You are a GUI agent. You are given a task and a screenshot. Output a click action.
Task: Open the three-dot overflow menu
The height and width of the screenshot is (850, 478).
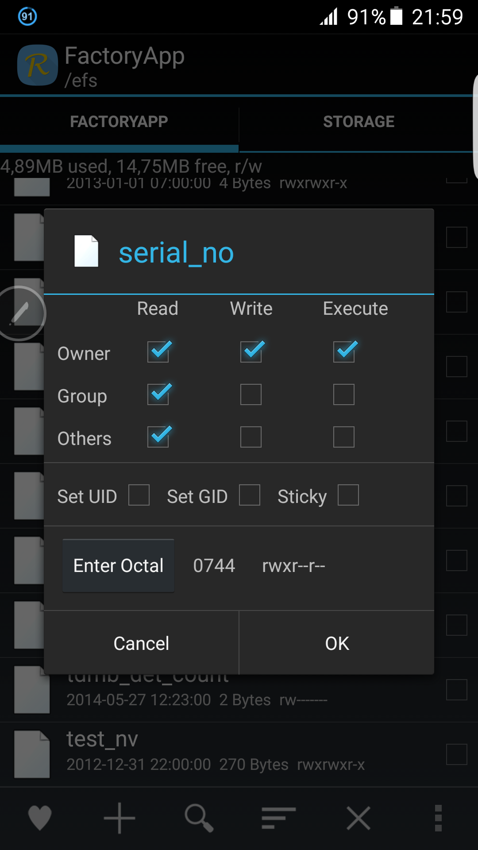(438, 818)
